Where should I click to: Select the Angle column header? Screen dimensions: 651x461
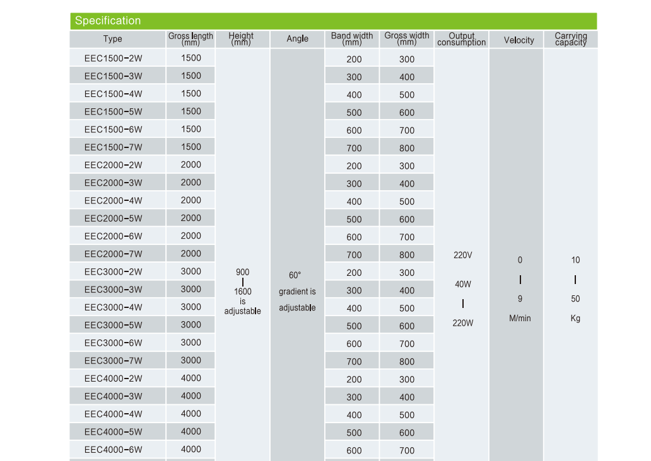tap(297, 39)
